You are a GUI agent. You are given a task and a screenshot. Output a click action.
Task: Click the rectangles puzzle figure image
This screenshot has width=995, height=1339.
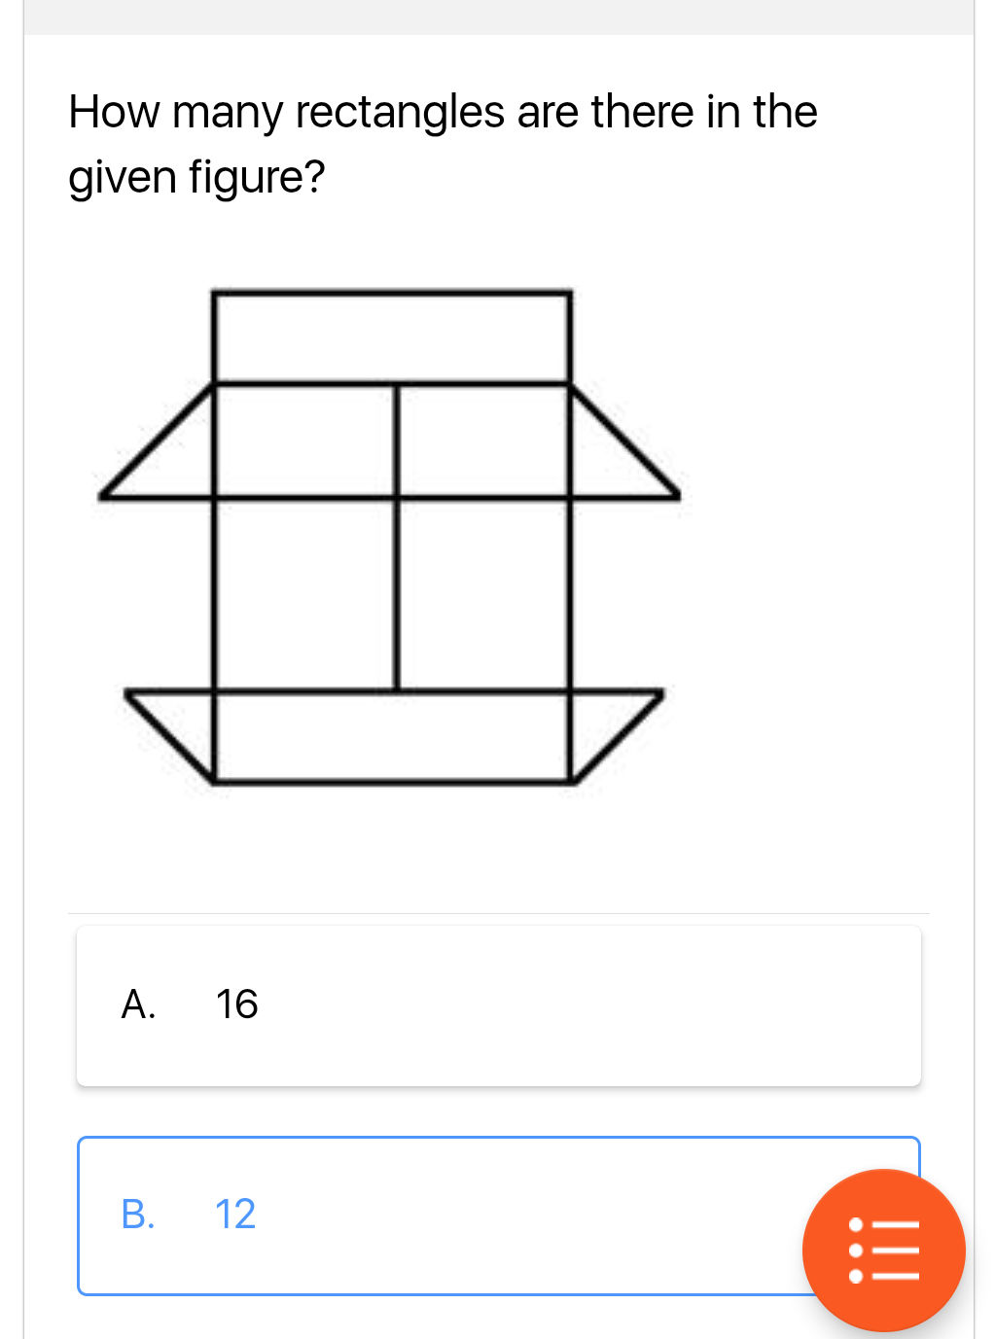pos(389,535)
